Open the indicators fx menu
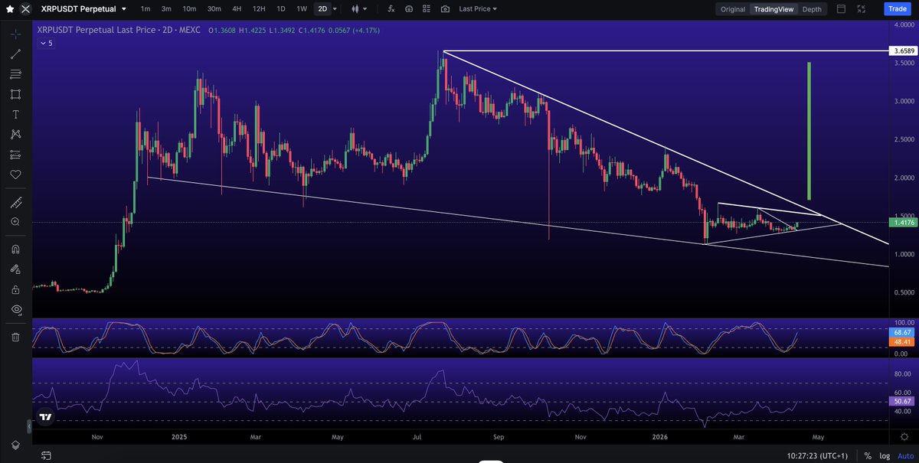 tap(391, 9)
